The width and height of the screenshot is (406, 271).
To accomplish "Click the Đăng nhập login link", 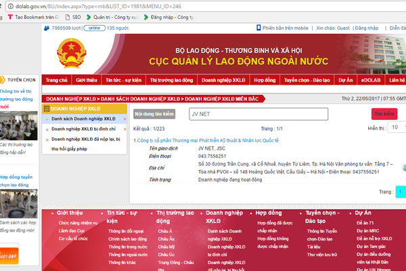I will coord(366,28).
